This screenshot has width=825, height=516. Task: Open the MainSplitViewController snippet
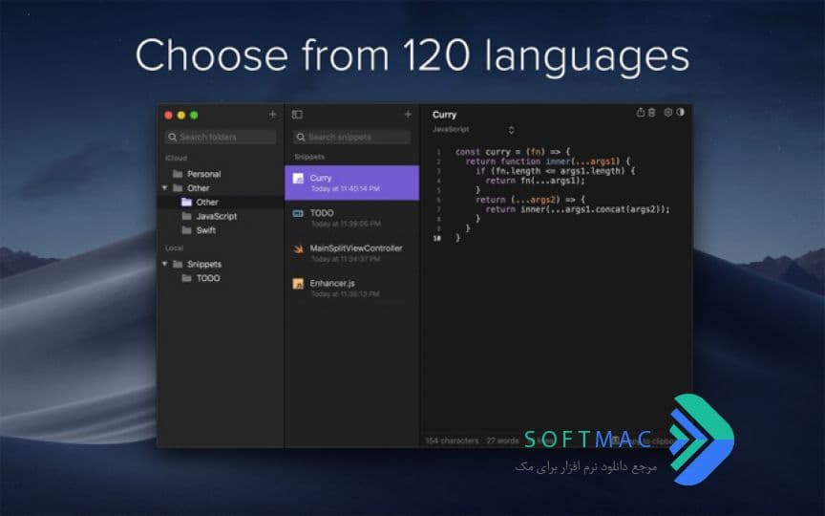pyautogui.click(x=352, y=253)
